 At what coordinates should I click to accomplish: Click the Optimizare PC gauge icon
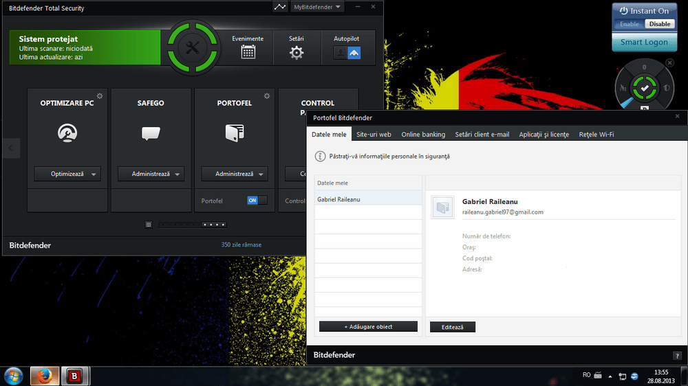(x=67, y=133)
